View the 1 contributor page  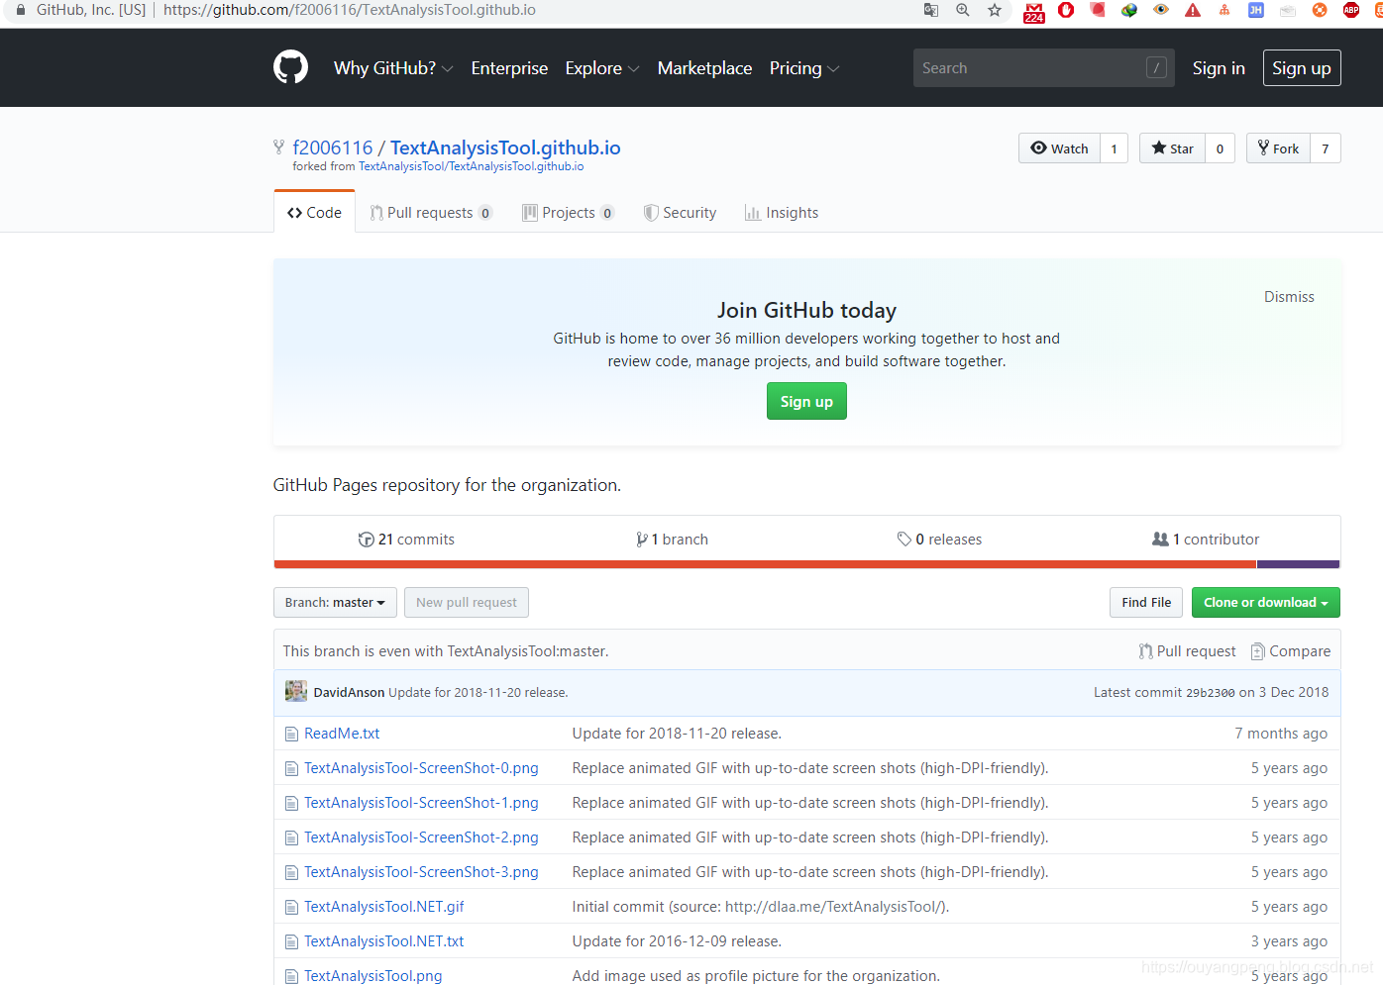pos(1206,540)
